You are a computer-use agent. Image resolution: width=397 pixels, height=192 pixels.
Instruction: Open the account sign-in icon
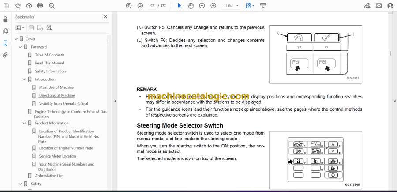[x=390, y=6]
